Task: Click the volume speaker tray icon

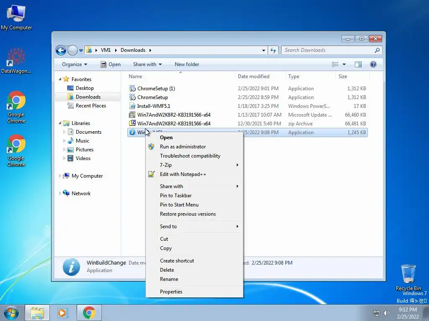Action: coord(387,313)
